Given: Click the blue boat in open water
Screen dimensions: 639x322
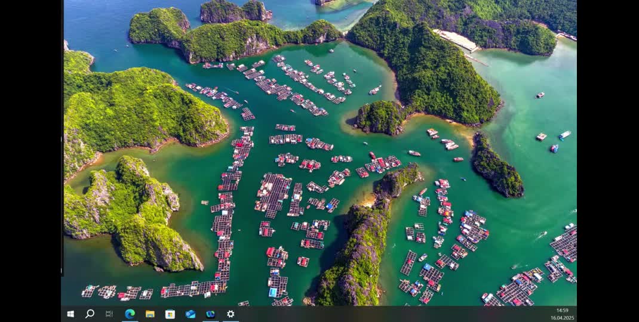Looking at the screenshot, I should click(554, 148).
